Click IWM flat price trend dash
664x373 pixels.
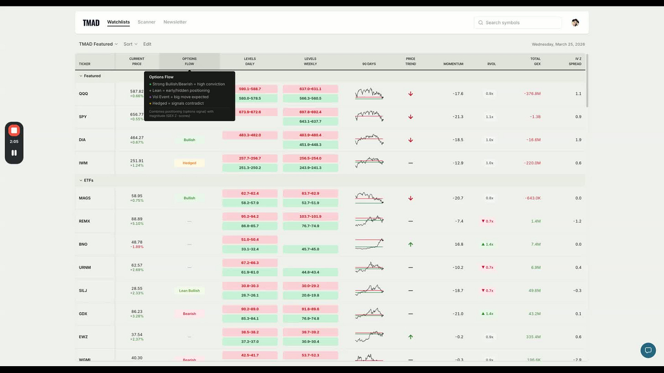tap(410, 163)
